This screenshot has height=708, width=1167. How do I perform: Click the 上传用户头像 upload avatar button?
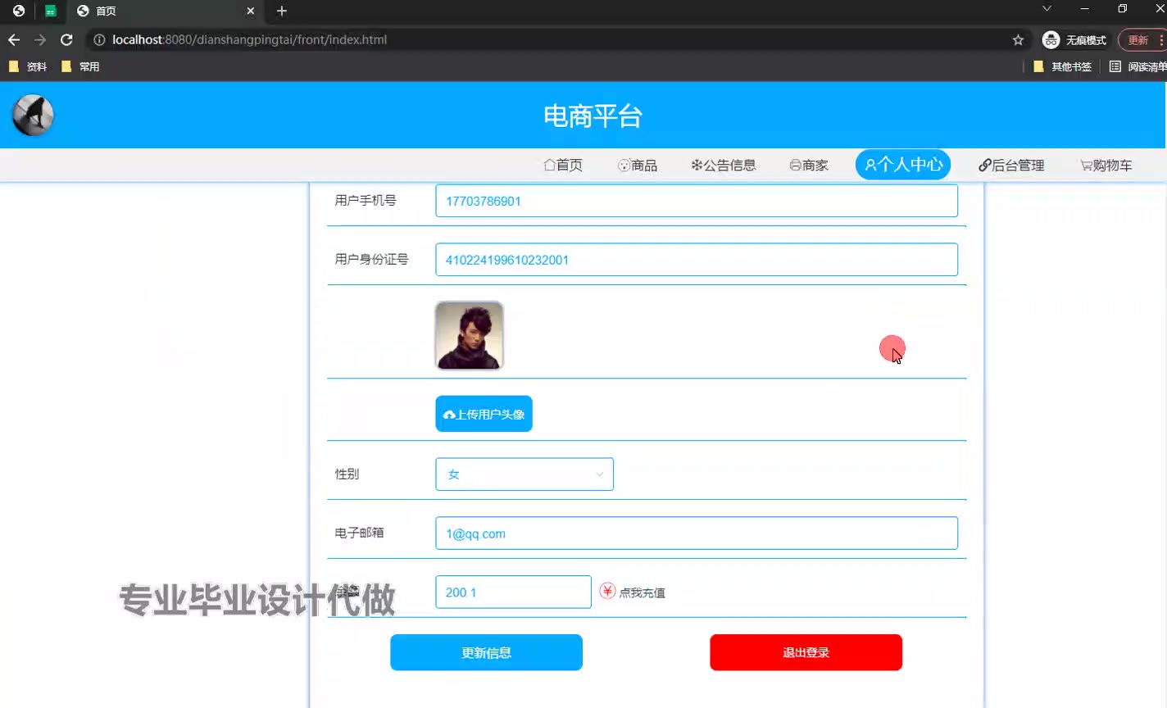[484, 414]
